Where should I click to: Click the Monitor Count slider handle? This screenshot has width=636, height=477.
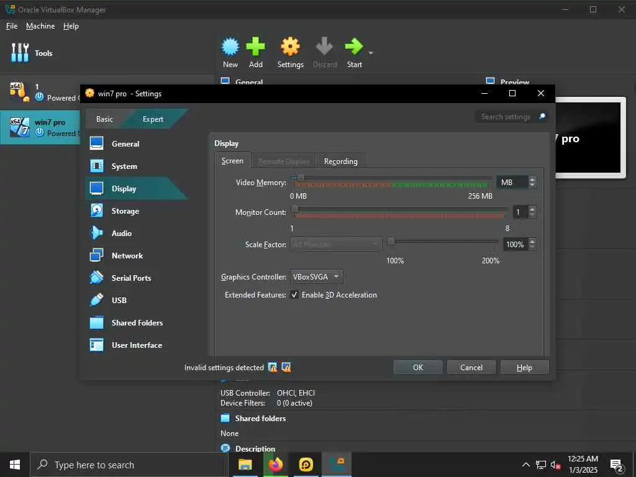[x=295, y=209]
